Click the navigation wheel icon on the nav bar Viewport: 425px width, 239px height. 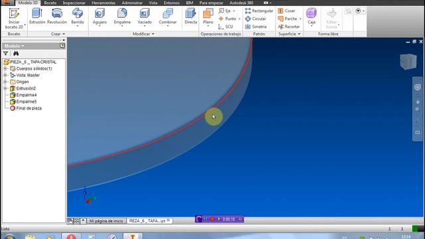tap(418, 87)
